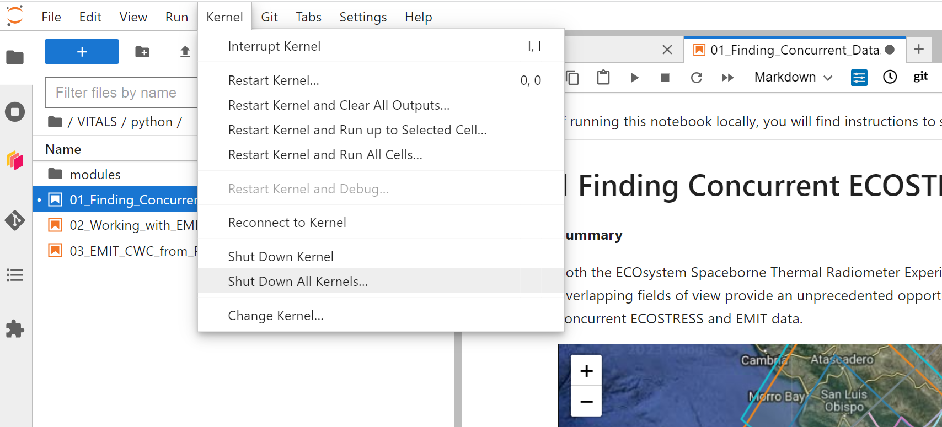This screenshot has width=942, height=427.
Task: Open the File Browser sidebar tab
Action: 15,57
